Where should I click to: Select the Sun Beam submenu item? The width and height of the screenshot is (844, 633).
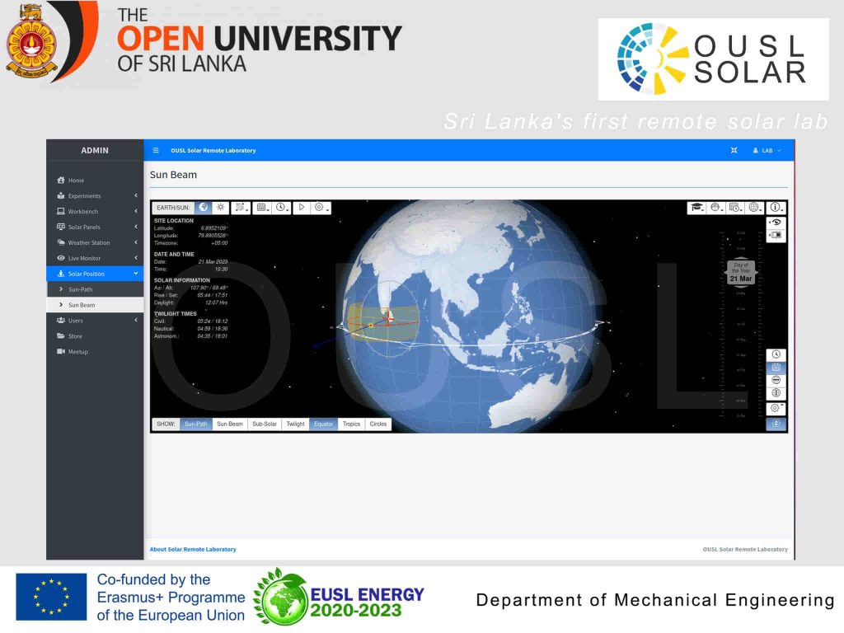(95, 305)
